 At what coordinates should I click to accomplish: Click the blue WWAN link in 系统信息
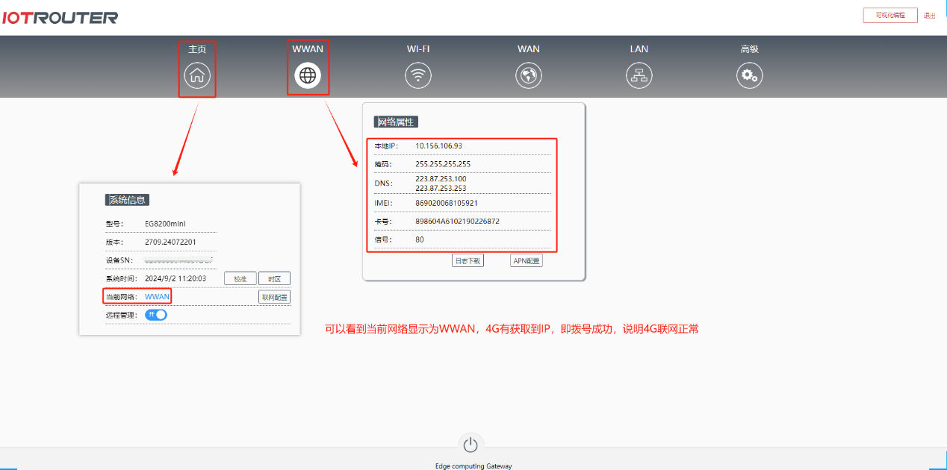pyautogui.click(x=156, y=296)
